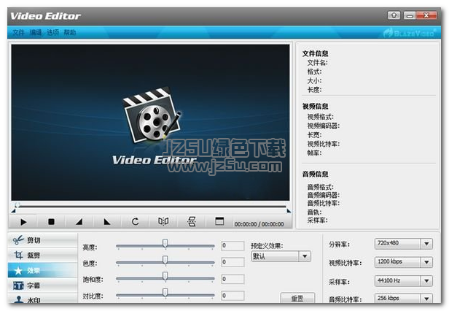
Task: Flip the video vertically icon
Action: [191, 221]
